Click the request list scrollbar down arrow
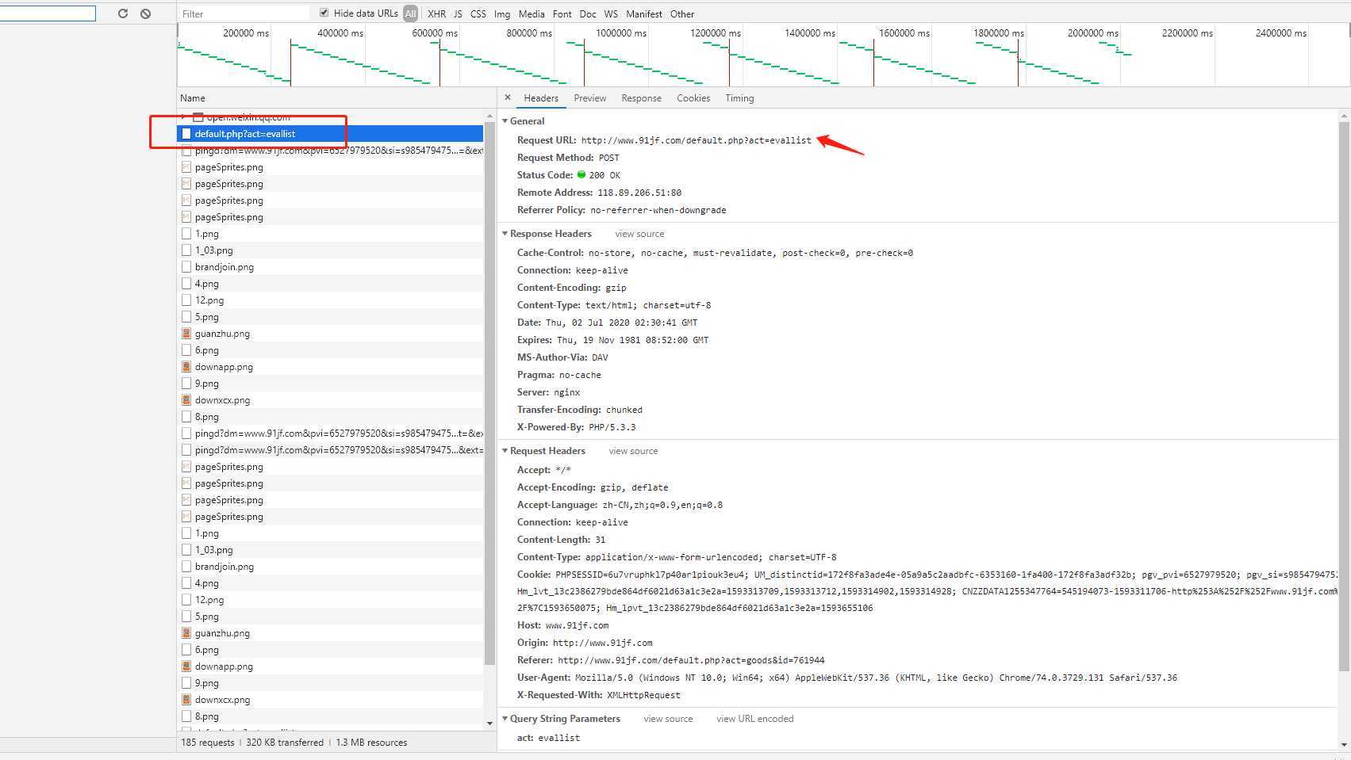The image size is (1351, 760). pos(489,723)
